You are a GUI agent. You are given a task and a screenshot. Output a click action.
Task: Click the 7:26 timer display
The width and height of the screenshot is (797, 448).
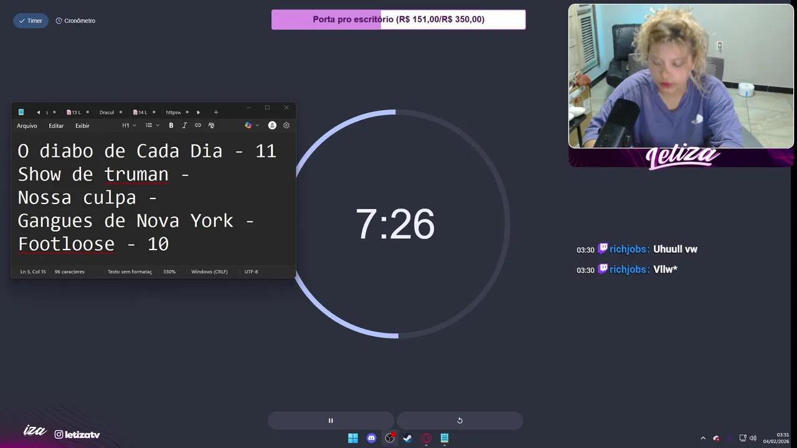pyautogui.click(x=395, y=225)
